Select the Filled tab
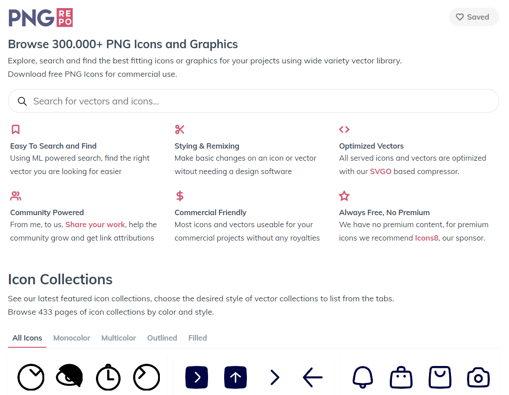The image size is (509, 395). [x=197, y=338]
